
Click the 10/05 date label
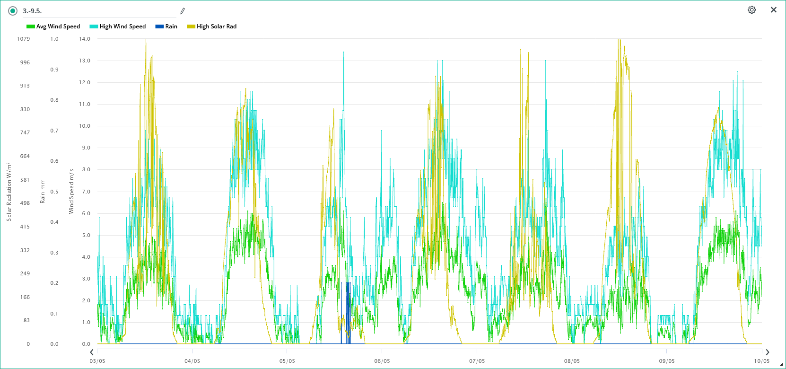pos(761,361)
